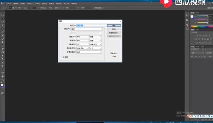Toggle lock transparent pixels in Layers panel

coord(196,57)
